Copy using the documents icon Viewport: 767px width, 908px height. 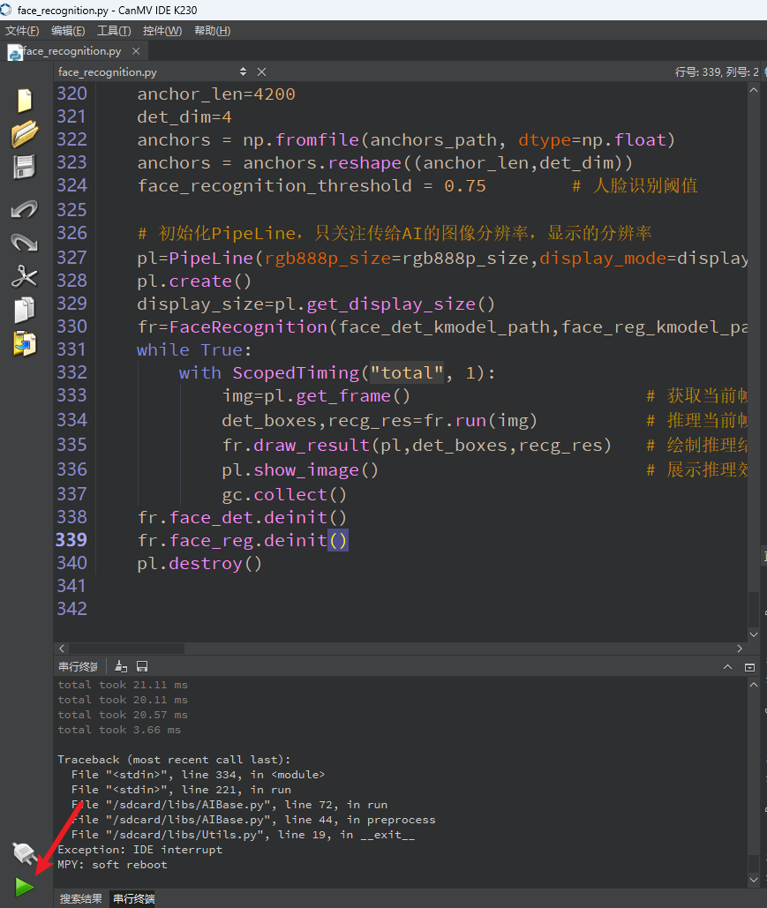click(x=25, y=310)
